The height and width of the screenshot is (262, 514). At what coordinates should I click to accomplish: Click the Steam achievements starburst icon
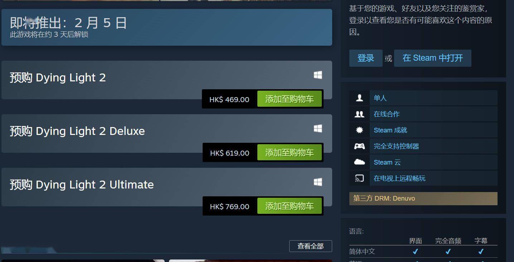[359, 130]
